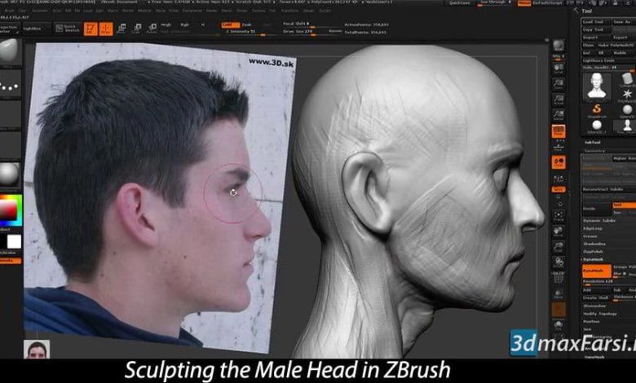Viewport: 636px width, 383px height.
Task: Expand the ZRemesher section
Action: [x=594, y=306]
